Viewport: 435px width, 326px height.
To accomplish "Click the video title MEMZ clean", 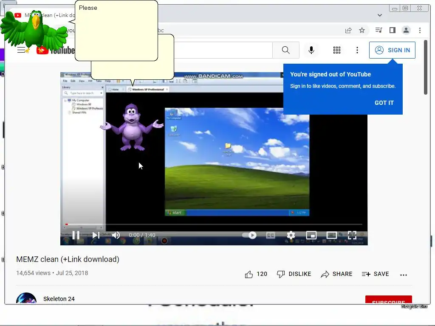I will click(68, 259).
